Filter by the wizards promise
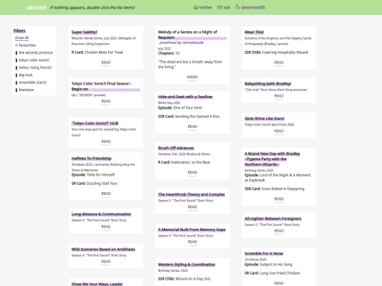The height and width of the screenshot is (286, 382). (36, 52)
